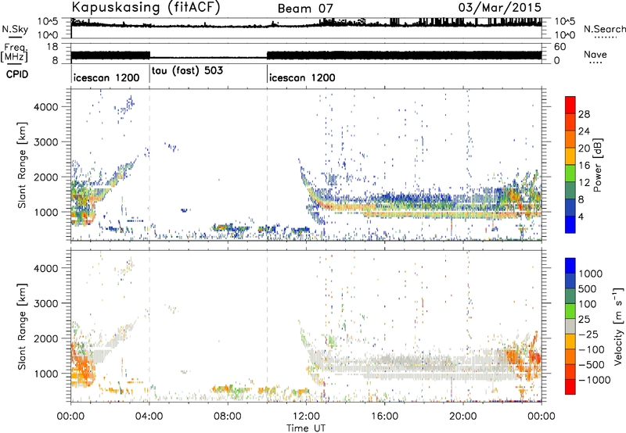Screen dimensions: 626x433
Task: Click the noise trace in the top panel
Action: [306, 25]
